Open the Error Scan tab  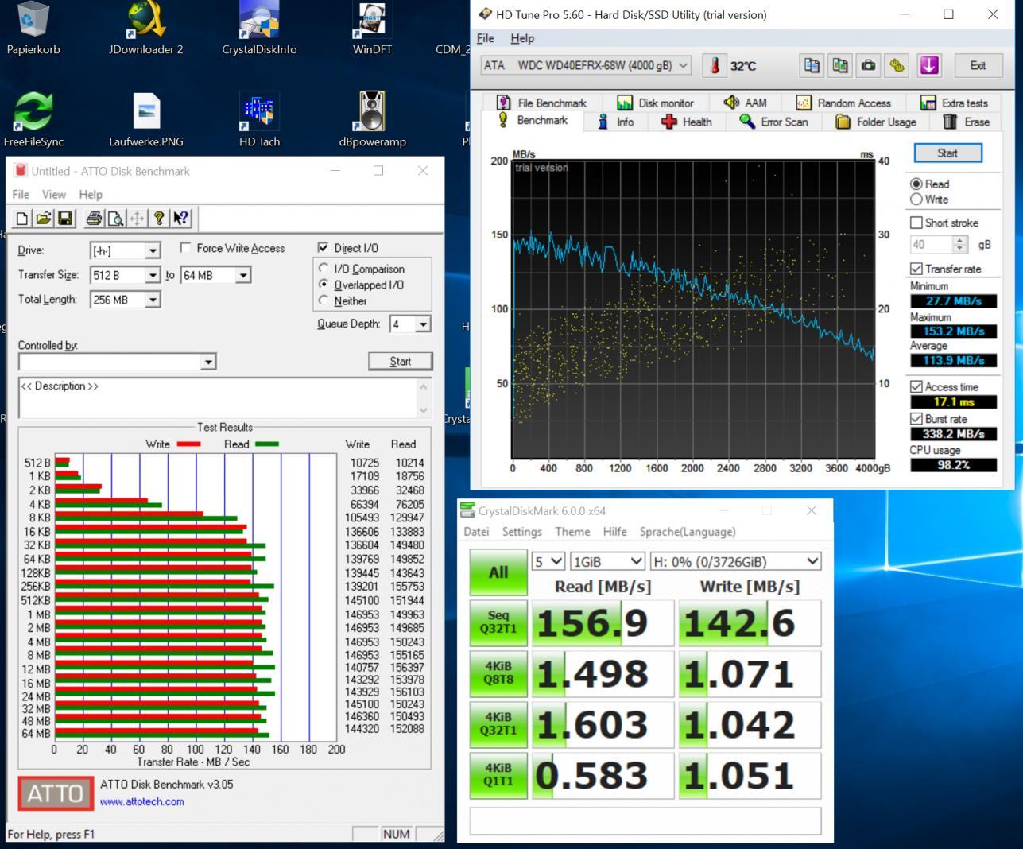[x=774, y=122]
